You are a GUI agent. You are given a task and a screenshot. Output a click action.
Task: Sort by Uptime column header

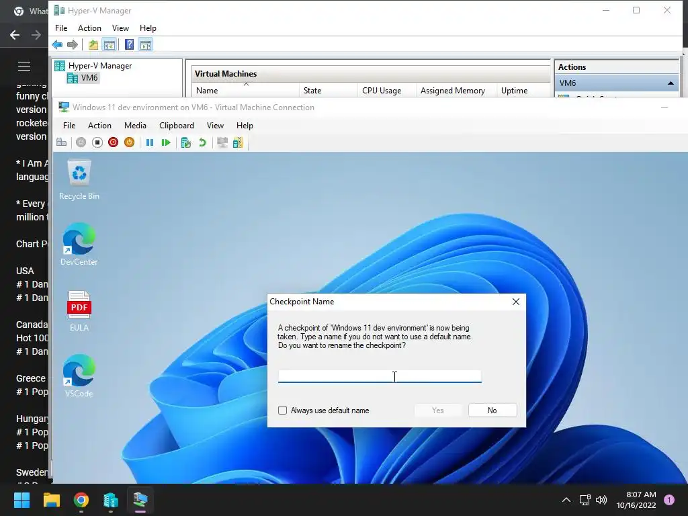[523, 91]
